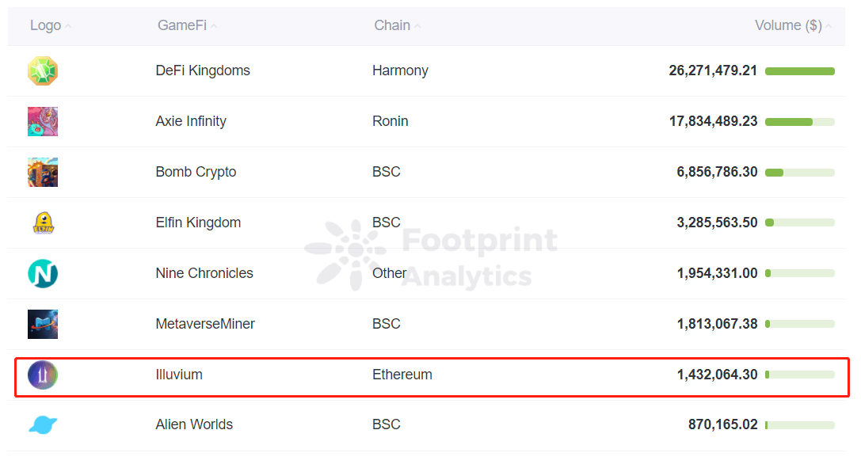Click the DeFi Kingdoms gem logo
Viewport: 861px width, 468px height.
(43, 70)
